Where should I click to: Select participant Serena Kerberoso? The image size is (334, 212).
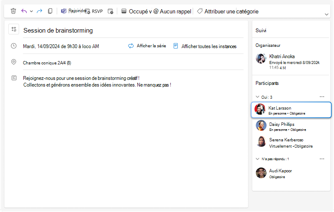coord(291,143)
